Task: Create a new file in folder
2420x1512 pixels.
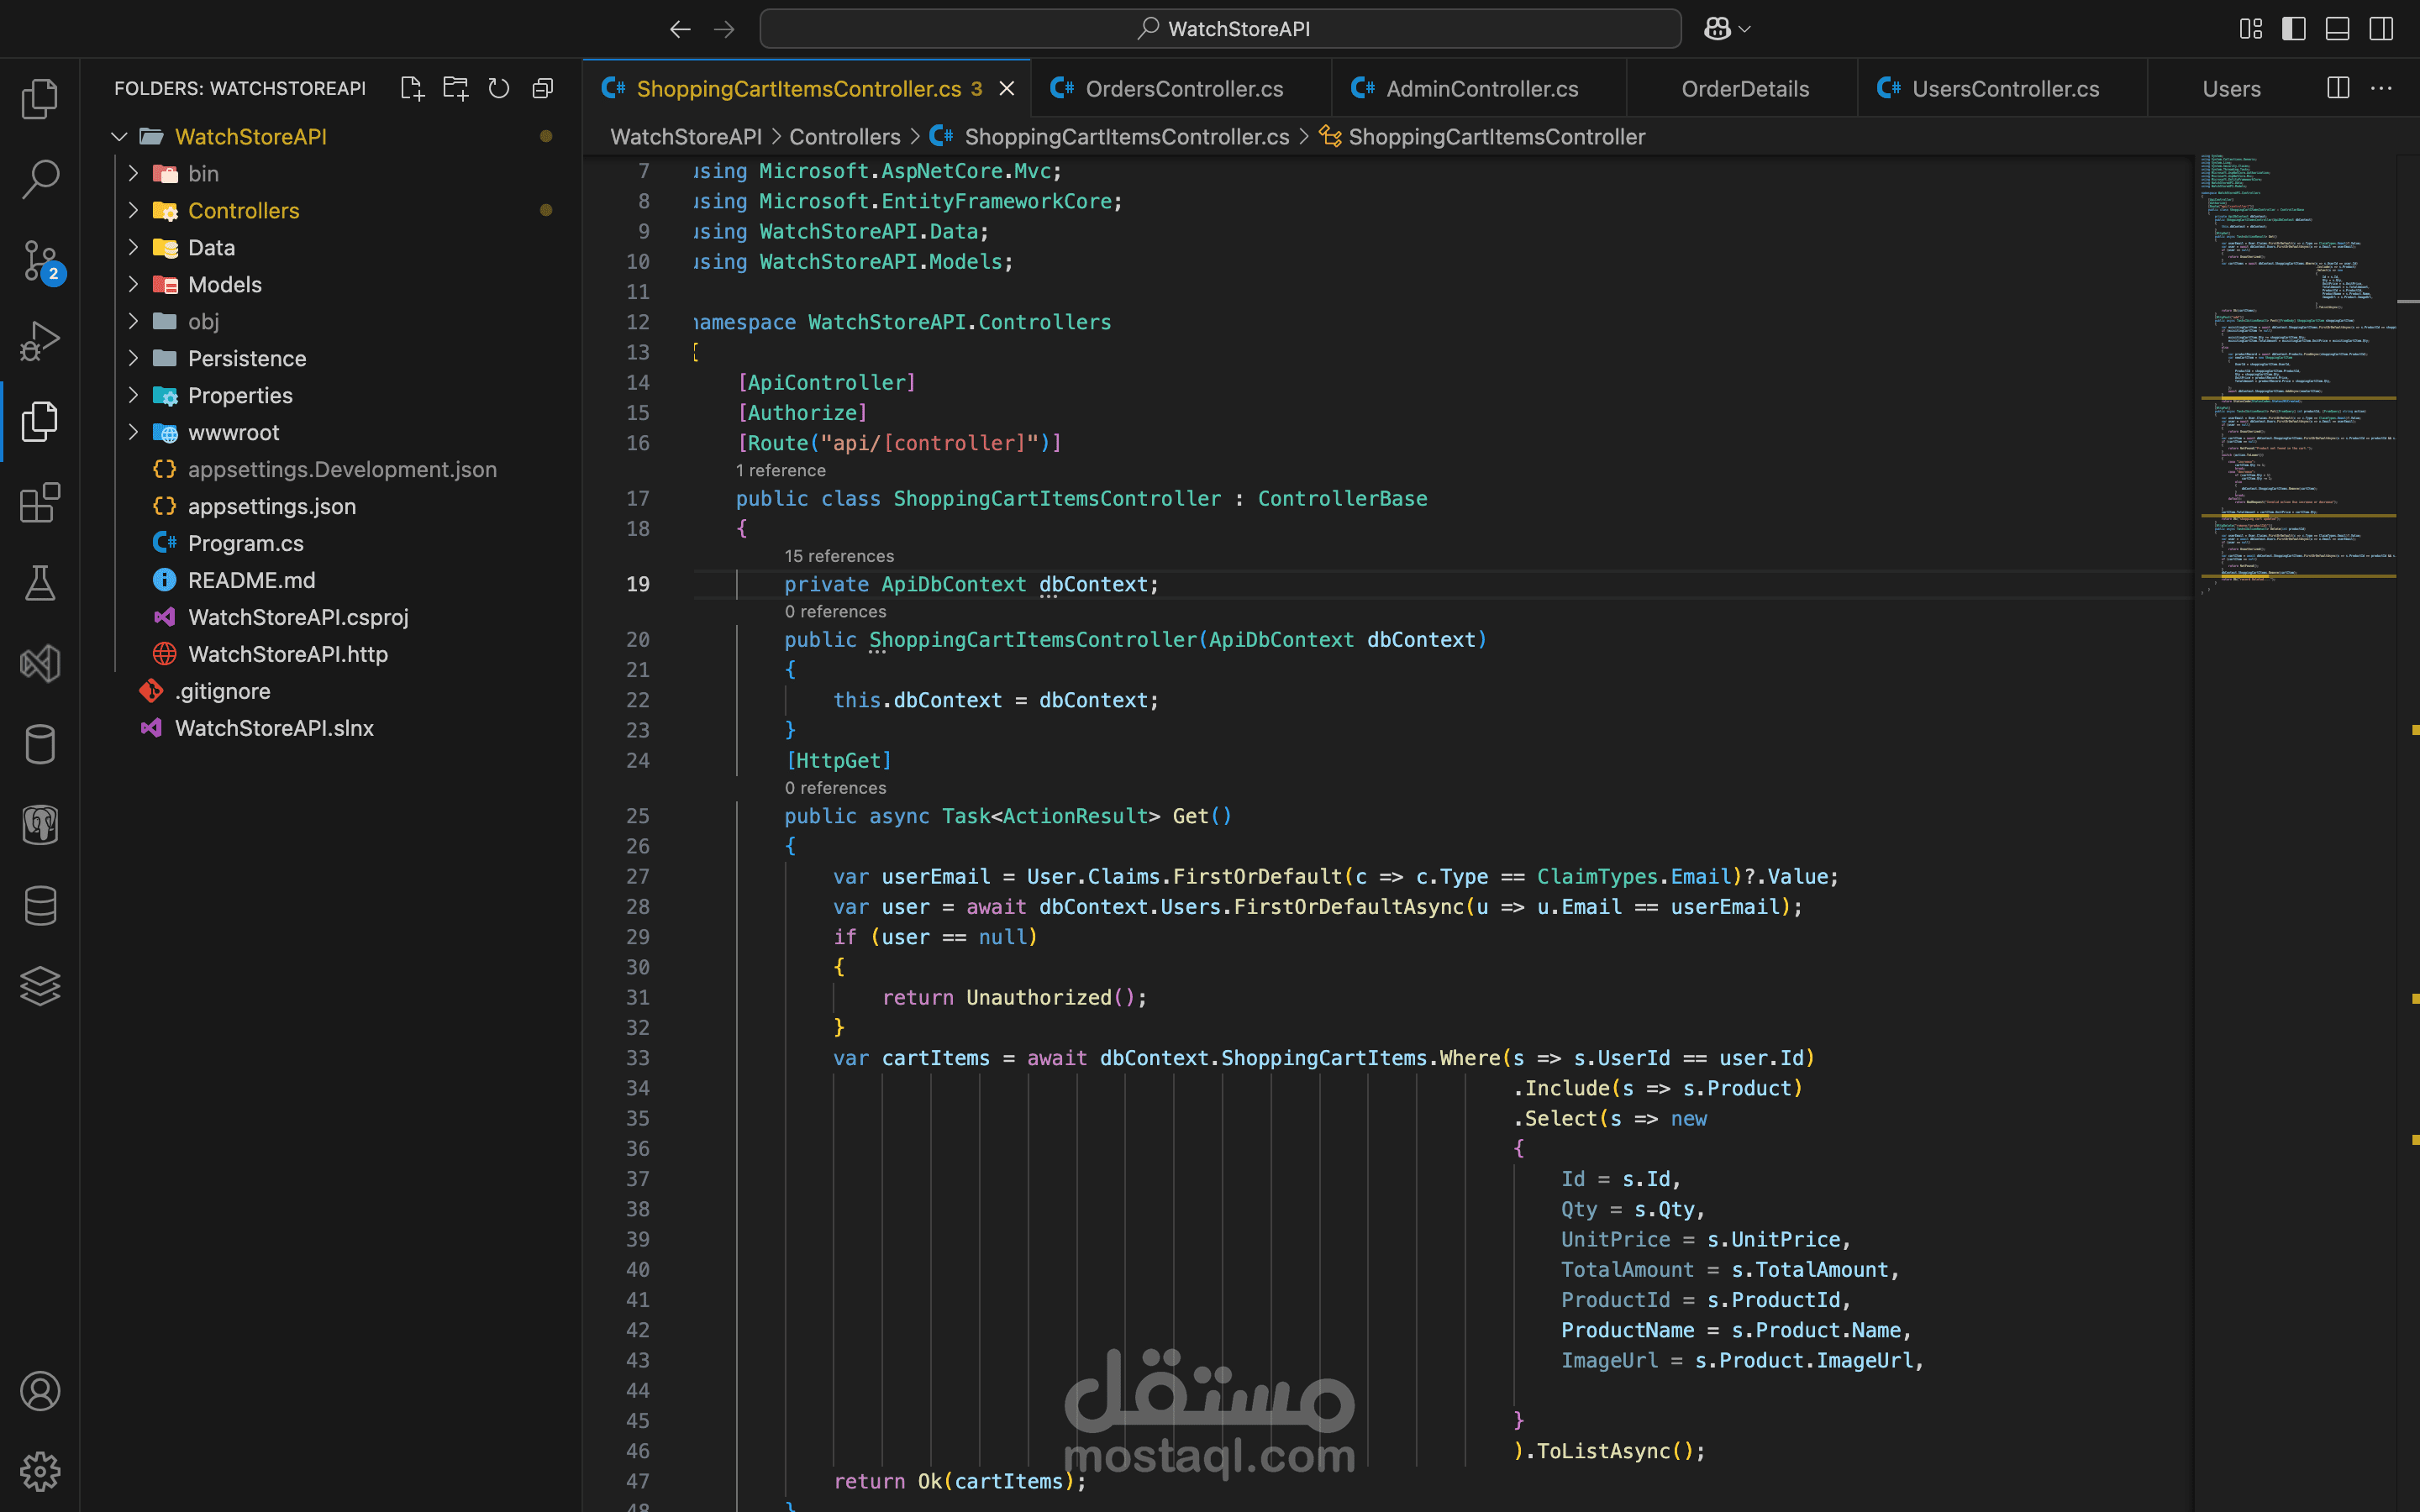Action: tap(412, 88)
